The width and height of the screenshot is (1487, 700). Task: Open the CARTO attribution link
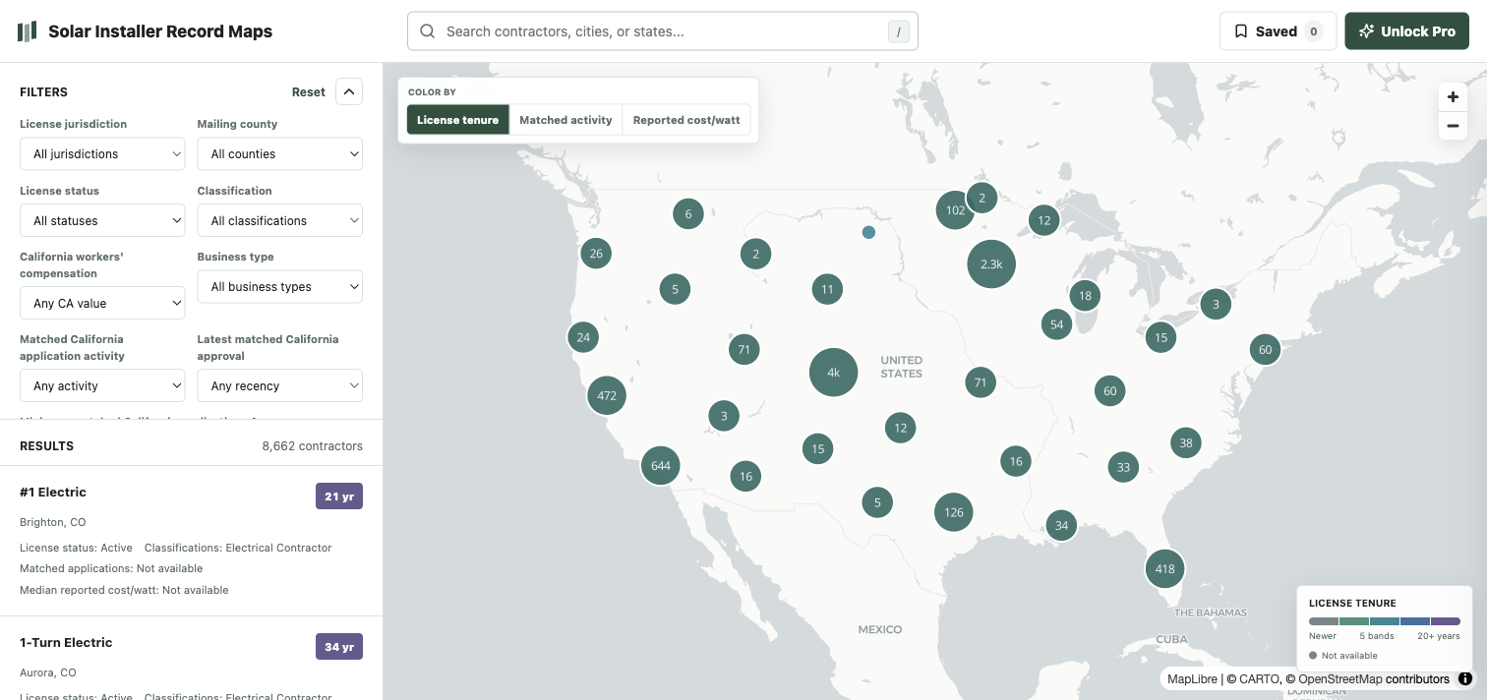coord(1260,679)
